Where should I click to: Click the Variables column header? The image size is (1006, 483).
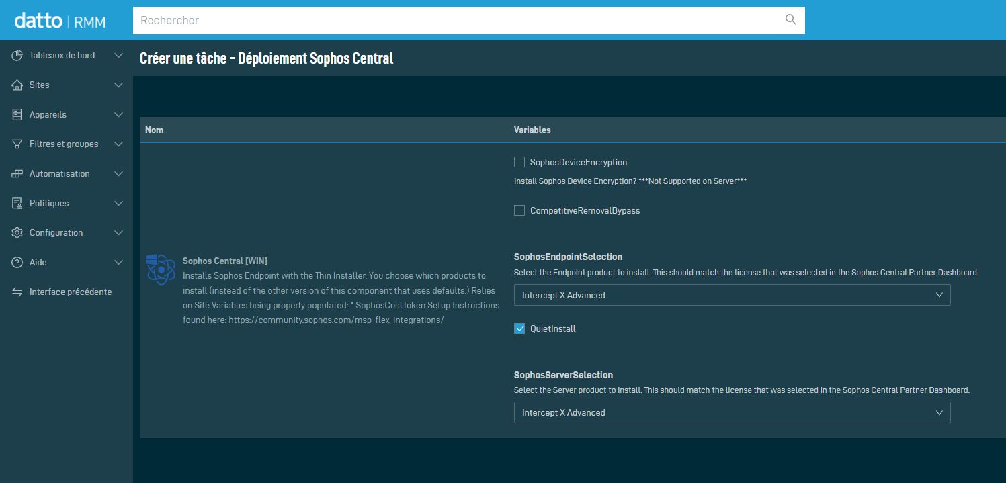pyautogui.click(x=532, y=130)
